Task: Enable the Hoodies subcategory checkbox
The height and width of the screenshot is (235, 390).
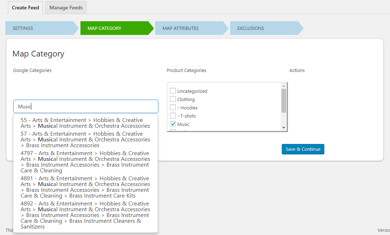Action: point(172,108)
